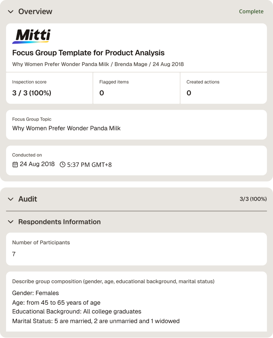The width and height of the screenshot is (273, 338).
Task: Click Focus Group Template for Product Analysis title
Action: tap(88, 53)
